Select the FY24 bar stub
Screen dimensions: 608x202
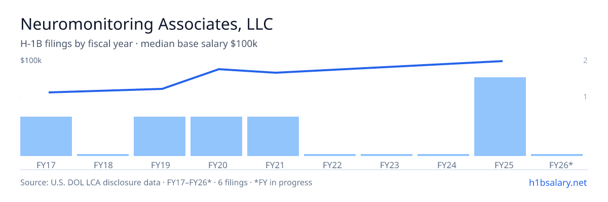tap(443, 155)
